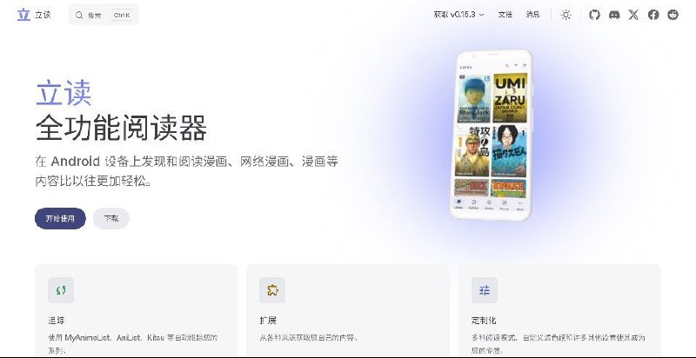Click the 开始使用 button
Screen dimensions: 696x358
tap(60, 218)
